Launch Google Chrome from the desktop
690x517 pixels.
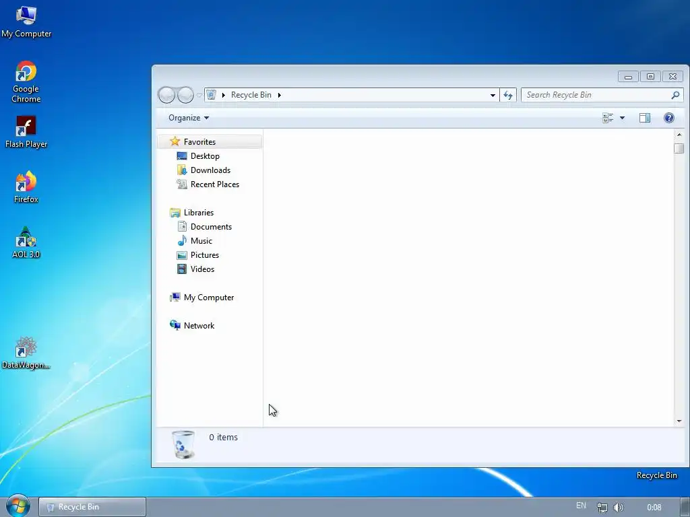[26, 81]
